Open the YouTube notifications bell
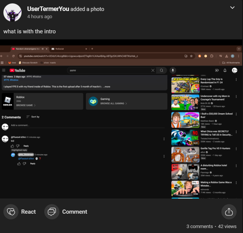243x233 pixels. [x=225, y=70]
